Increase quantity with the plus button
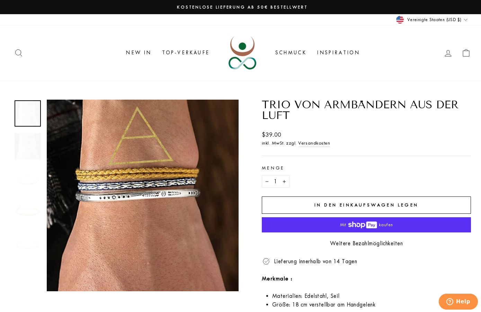Screen dimensions: 481x312 (284, 182)
